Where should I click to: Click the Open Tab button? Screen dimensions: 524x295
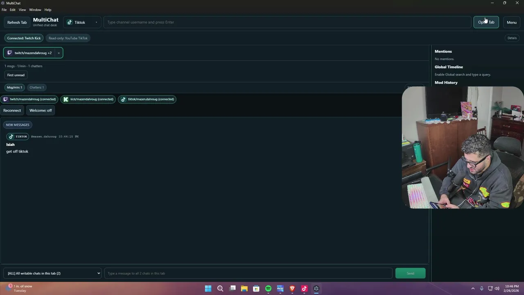click(x=486, y=22)
